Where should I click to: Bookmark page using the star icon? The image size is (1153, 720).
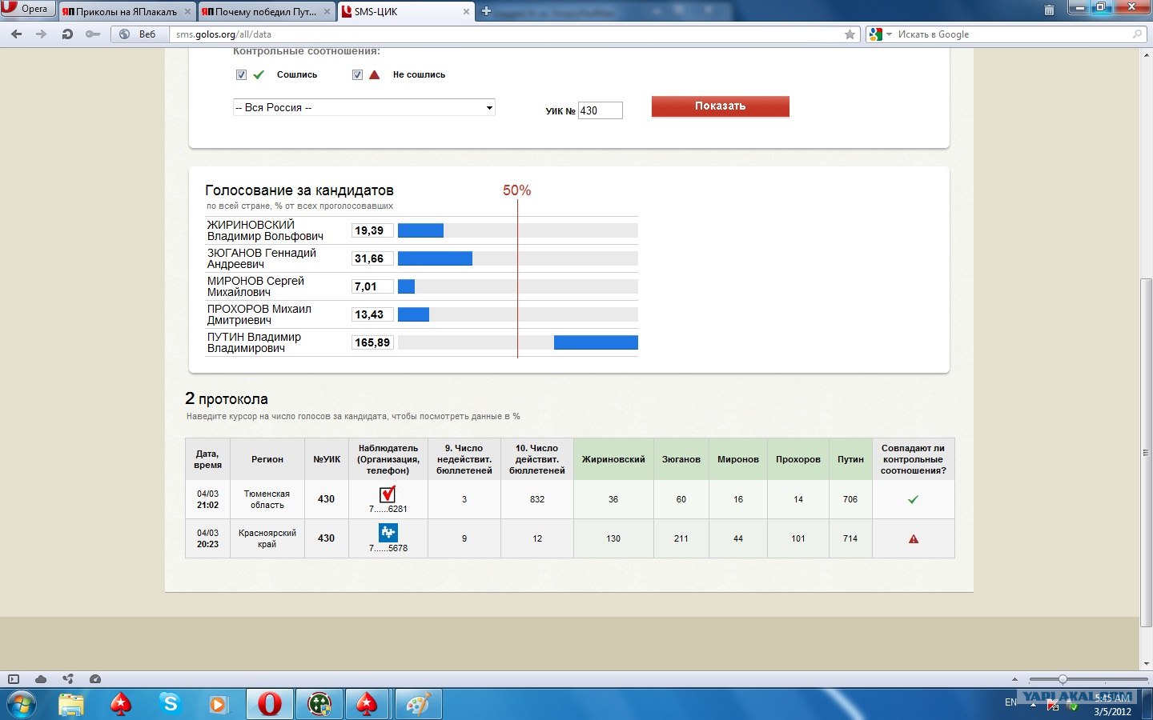[x=850, y=34]
